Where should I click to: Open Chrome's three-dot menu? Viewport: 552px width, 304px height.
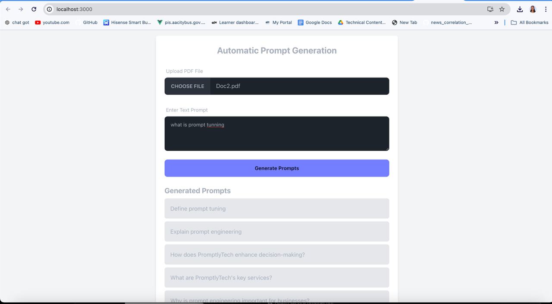(546, 9)
